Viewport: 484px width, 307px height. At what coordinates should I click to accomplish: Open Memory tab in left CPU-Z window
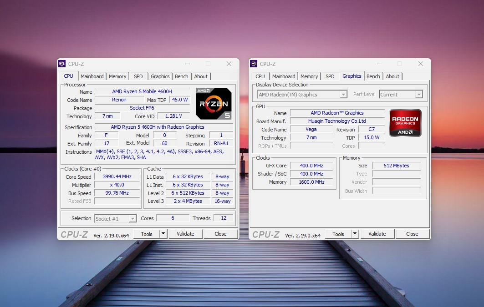[117, 76]
